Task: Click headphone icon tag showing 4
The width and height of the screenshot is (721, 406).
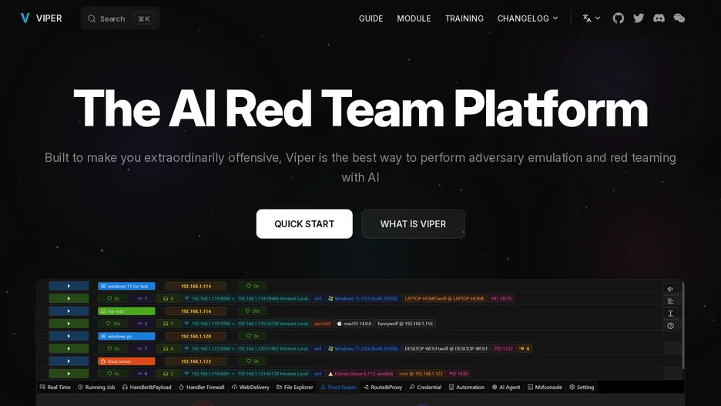Action: coord(168,348)
